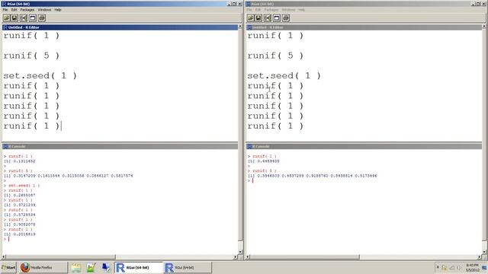Open File menu in left RGui window
The height and width of the screenshot is (274, 488).
click(5, 10)
